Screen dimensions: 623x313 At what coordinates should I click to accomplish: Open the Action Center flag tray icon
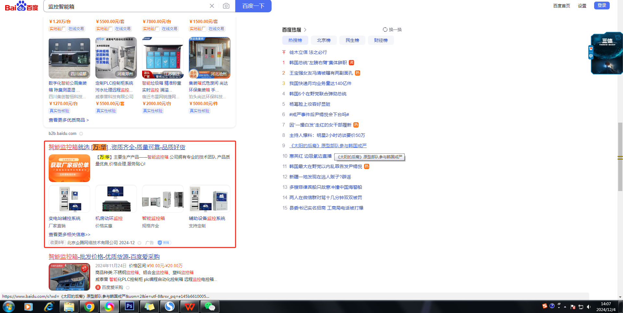tap(573, 307)
